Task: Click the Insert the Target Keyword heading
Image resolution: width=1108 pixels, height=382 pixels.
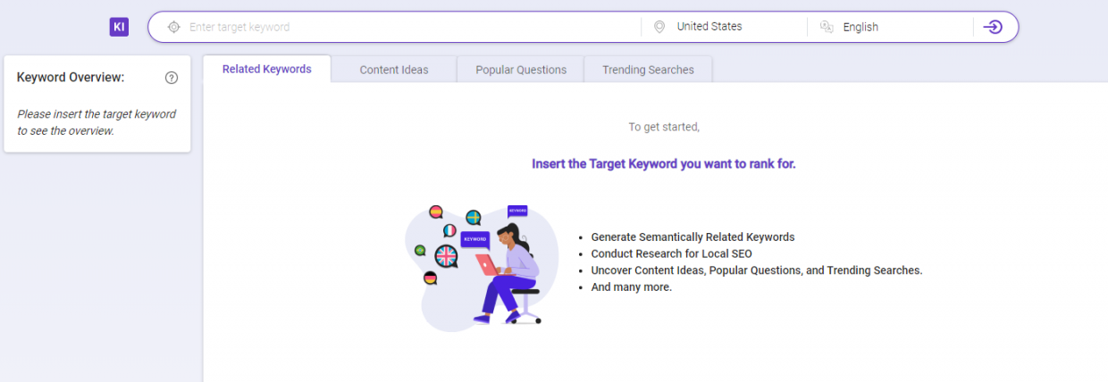Action: [664, 164]
